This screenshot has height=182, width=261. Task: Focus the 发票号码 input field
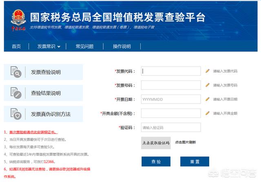pos(171,85)
